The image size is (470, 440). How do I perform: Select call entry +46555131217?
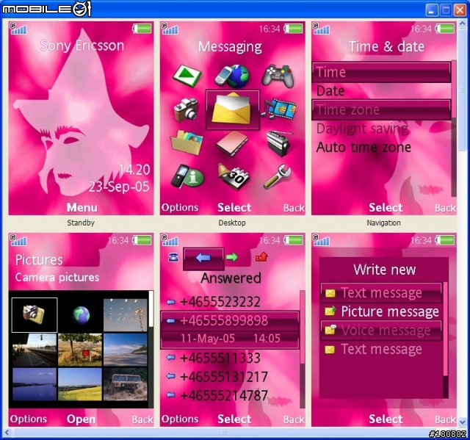click(x=230, y=377)
